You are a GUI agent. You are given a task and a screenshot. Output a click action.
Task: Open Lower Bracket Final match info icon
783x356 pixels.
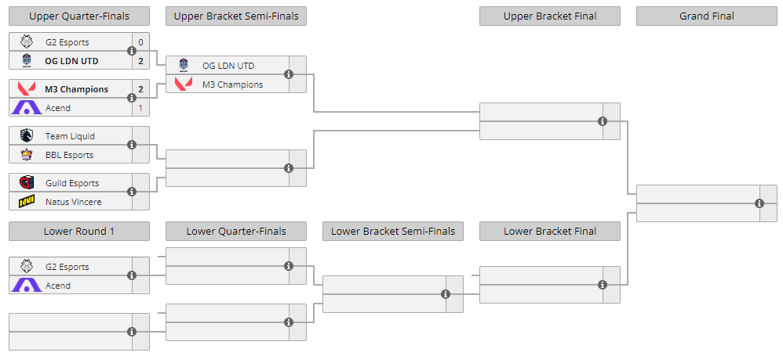pyautogui.click(x=603, y=285)
